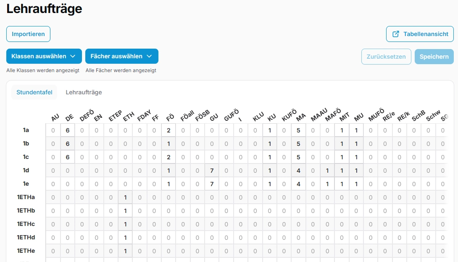The height and width of the screenshot is (262, 458).
Task: Click the AU cell in row 1ETHe
Action: coord(53,251)
